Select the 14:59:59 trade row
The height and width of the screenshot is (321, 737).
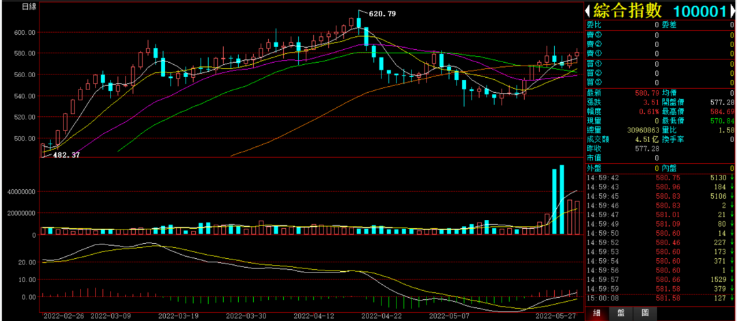click(659, 288)
